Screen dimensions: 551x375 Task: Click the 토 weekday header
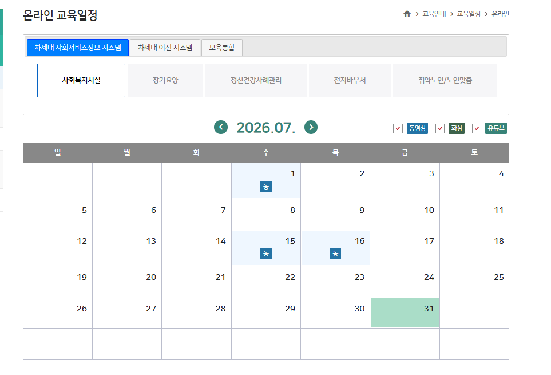(474, 152)
